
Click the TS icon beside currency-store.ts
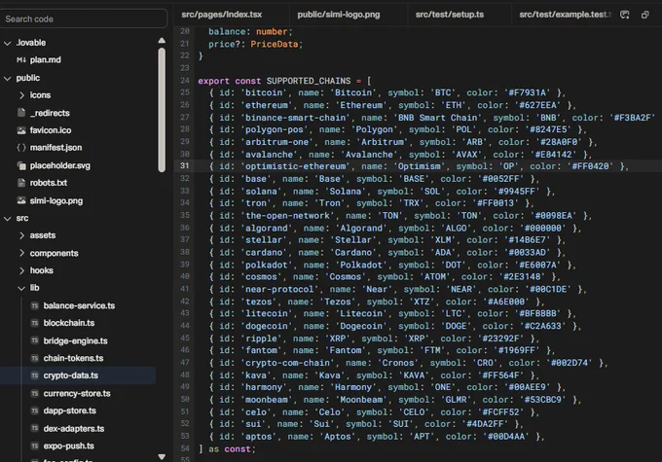pyautogui.click(x=35, y=393)
